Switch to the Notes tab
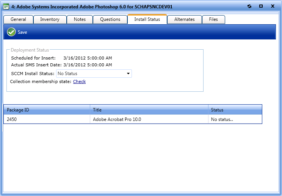This screenshot has width=282, height=196. tap(80, 19)
